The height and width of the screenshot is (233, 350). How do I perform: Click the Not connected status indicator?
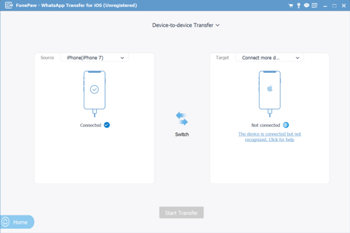(x=286, y=125)
